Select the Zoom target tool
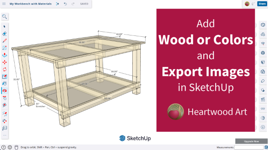The width and height of the screenshot is (268, 150). pyautogui.click(x=5, y=105)
